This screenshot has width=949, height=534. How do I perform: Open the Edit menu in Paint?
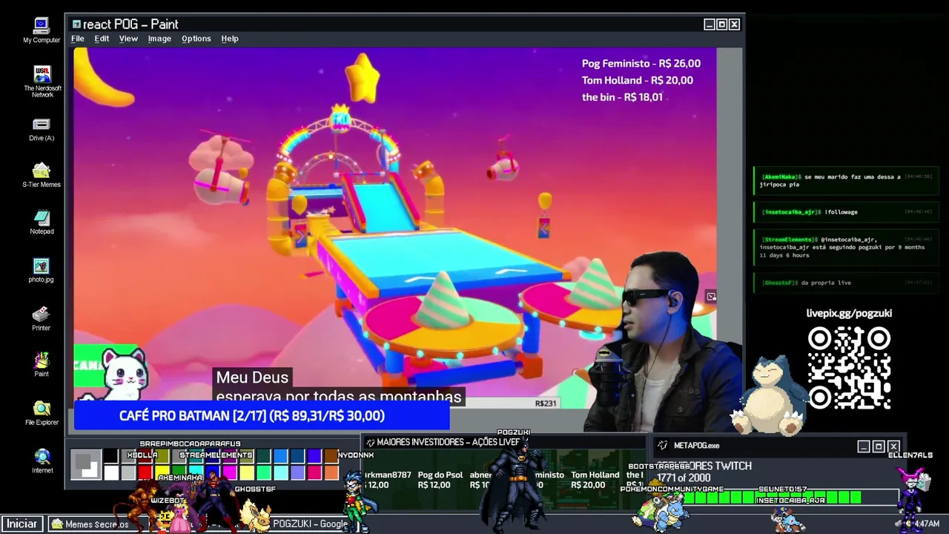click(102, 39)
